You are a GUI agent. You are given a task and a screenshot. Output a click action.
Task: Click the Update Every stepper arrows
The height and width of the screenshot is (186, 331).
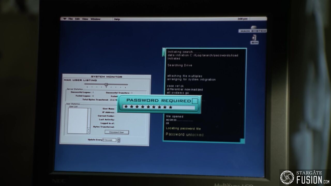[x=119, y=140]
